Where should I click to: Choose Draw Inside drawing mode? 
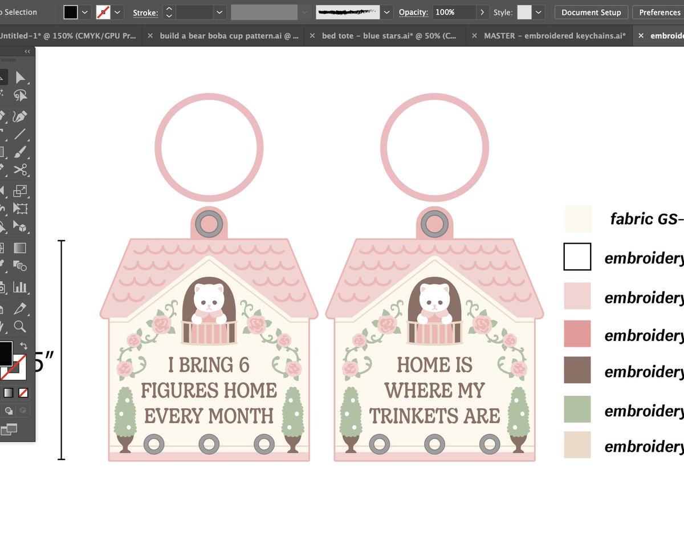[x=23, y=411]
